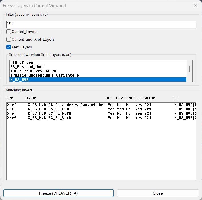This screenshot has height=200, width=202.
Task: Tick the Current_and_Xref_Layers checkbox
Action: (9, 40)
